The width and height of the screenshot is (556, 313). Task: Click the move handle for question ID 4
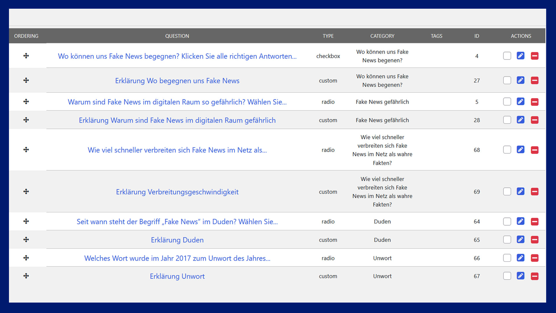(x=26, y=56)
